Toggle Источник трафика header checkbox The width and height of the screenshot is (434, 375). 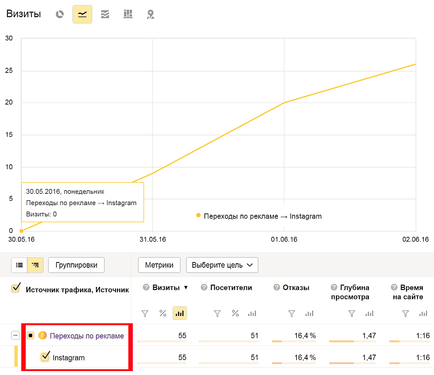tap(16, 288)
